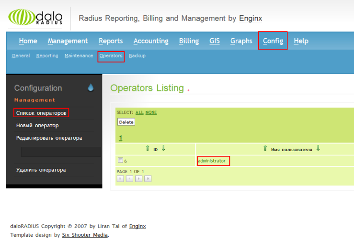Open the Config menu
Image resolution: width=354 pixels, height=252 pixels.
pyautogui.click(x=273, y=41)
